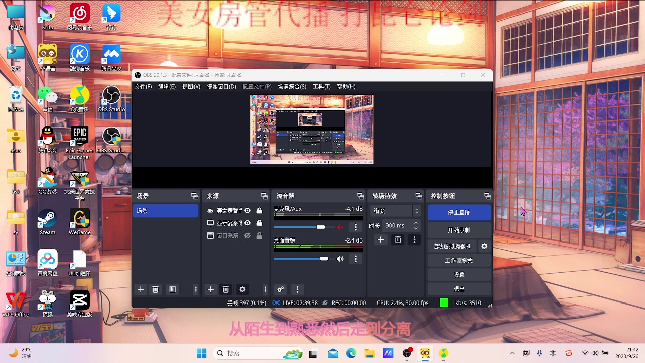Open QQ音乐 desktop icon
645x363 pixels.
[79, 99]
